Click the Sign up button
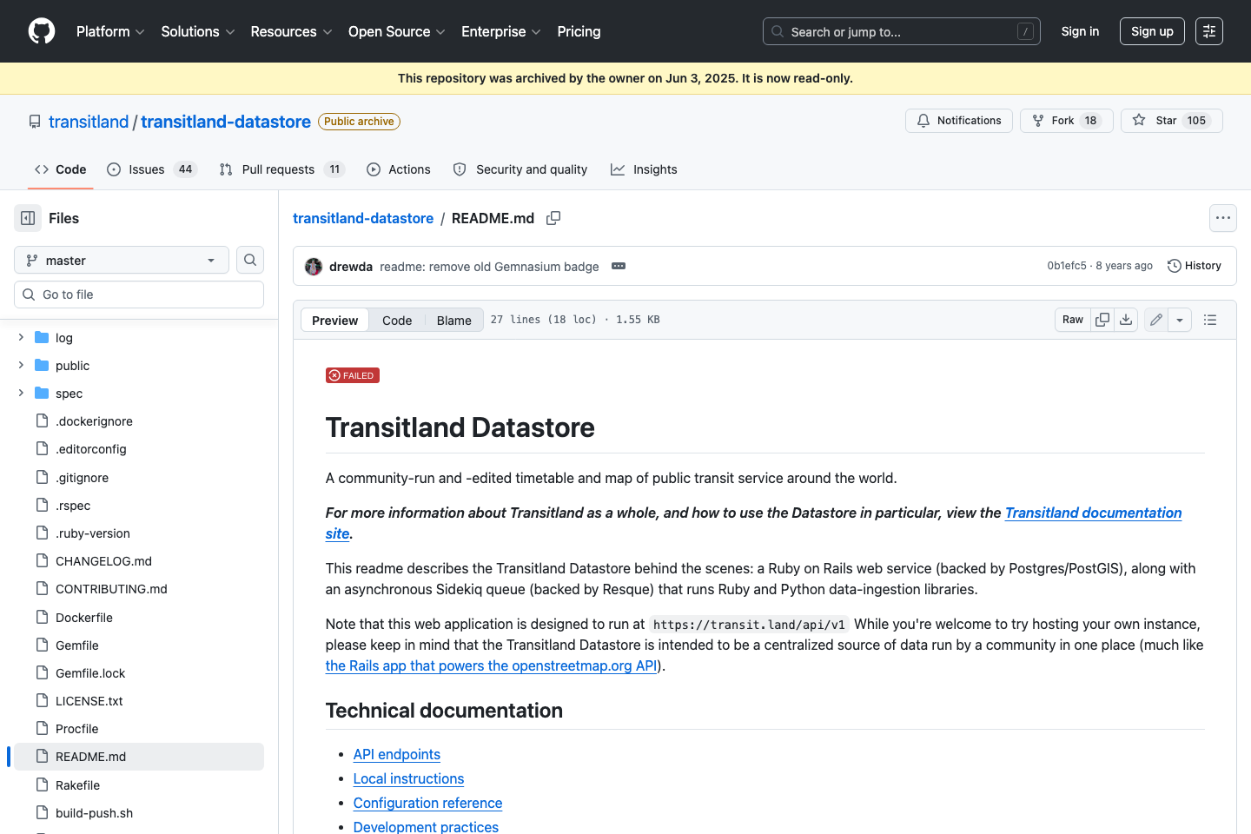The image size is (1251, 834). tap(1152, 31)
